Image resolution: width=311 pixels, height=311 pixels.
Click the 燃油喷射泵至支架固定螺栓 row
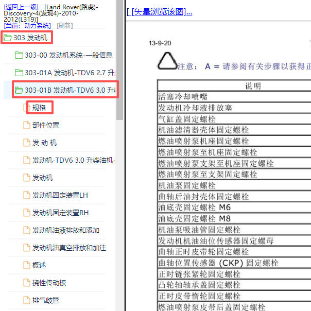pyautogui.click(x=234, y=175)
